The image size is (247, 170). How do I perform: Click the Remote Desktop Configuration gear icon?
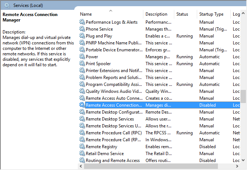[82, 112]
